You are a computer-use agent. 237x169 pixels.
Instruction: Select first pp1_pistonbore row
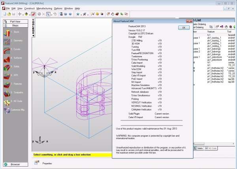pos(214,57)
